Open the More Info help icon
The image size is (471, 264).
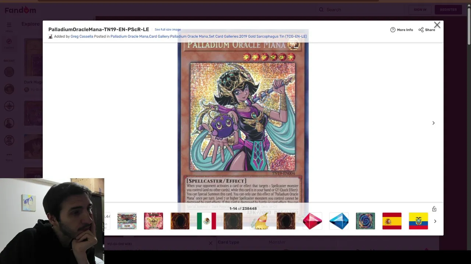click(x=393, y=30)
